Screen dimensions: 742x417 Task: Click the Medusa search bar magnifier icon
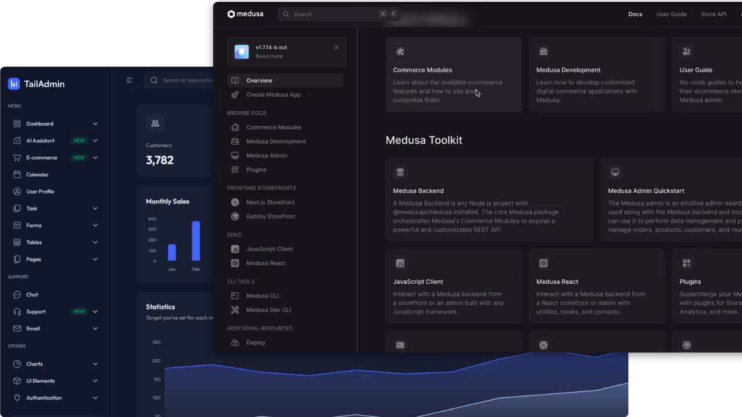286,14
